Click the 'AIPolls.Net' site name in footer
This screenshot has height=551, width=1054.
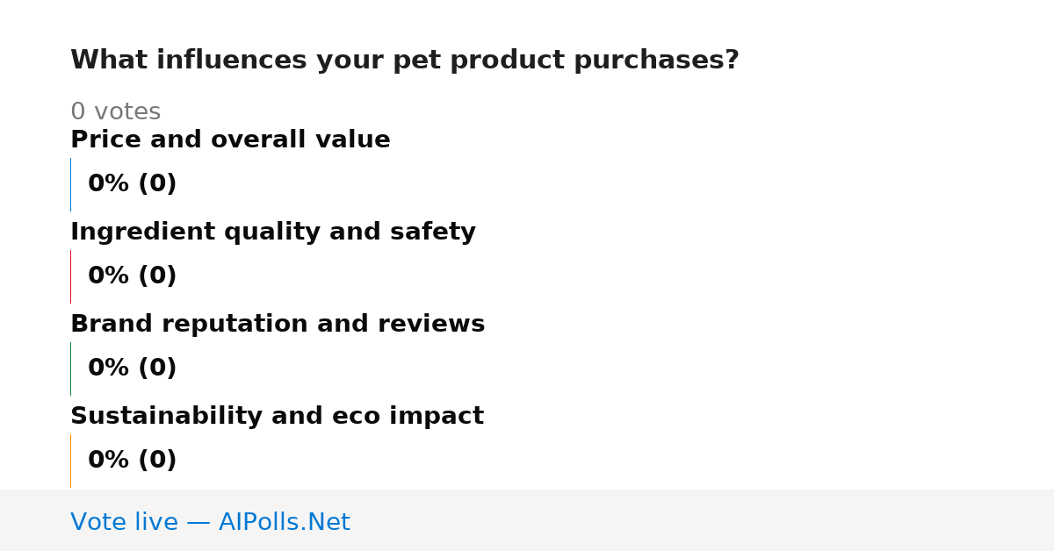(284, 523)
